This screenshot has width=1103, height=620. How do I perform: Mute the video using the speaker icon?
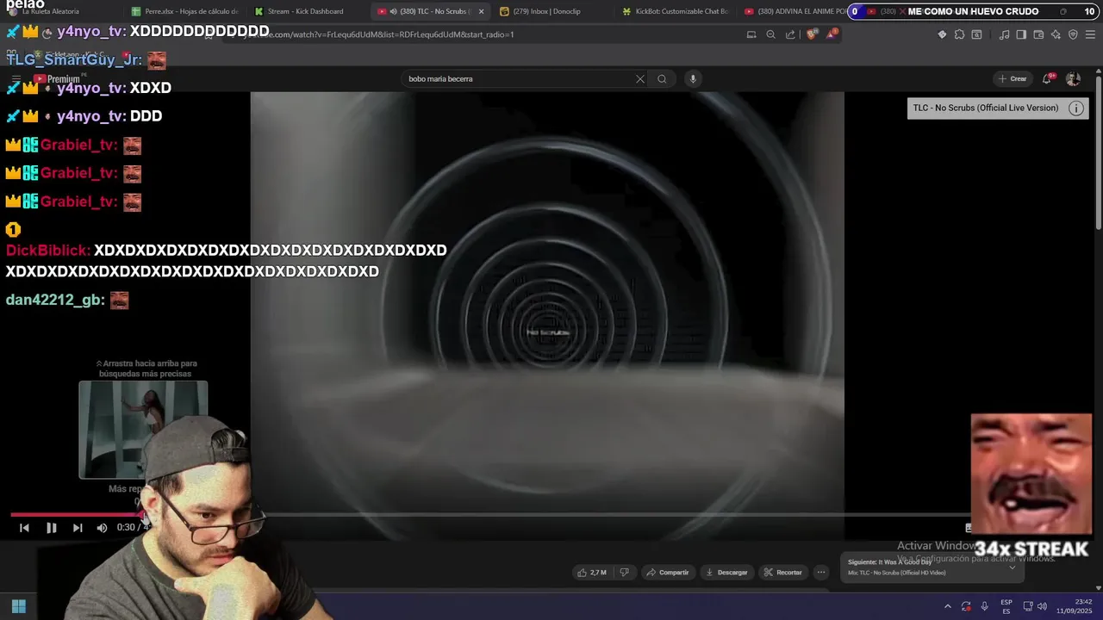pyautogui.click(x=102, y=528)
